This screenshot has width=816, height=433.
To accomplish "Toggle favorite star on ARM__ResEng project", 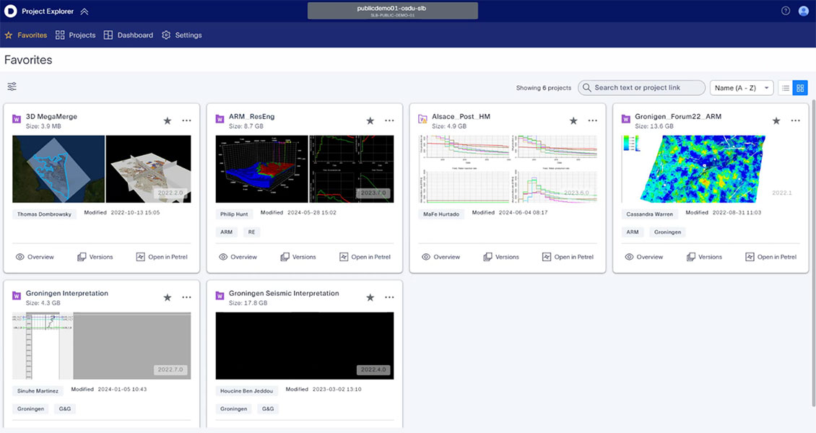I will click(x=370, y=121).
